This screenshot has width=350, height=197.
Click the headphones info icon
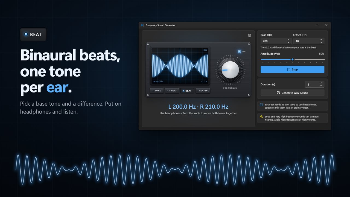pos(261,105)
